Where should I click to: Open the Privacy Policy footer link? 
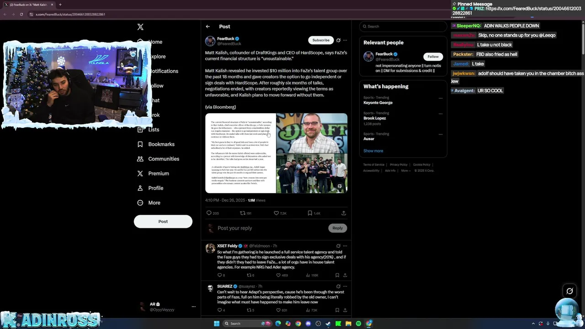click(x=399, y=164)
